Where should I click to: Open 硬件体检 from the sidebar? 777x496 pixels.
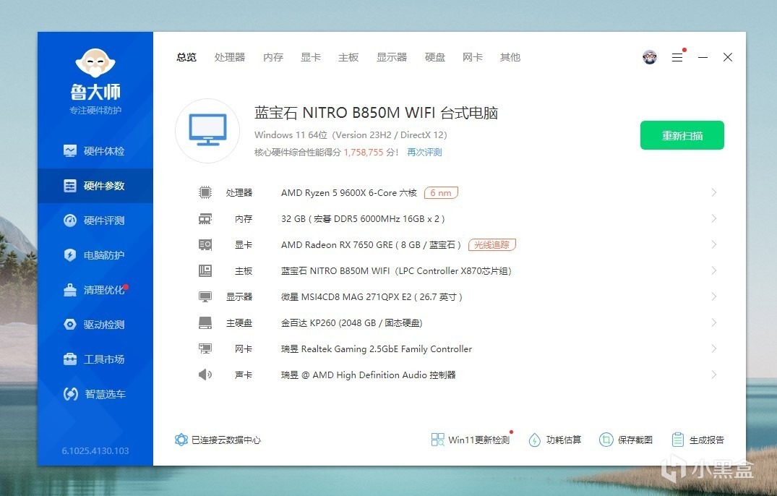coord(95,150)
